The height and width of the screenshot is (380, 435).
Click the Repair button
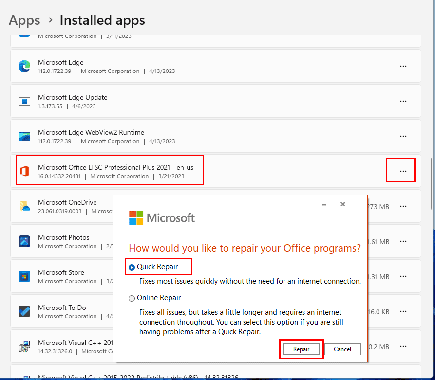(301, 349)
